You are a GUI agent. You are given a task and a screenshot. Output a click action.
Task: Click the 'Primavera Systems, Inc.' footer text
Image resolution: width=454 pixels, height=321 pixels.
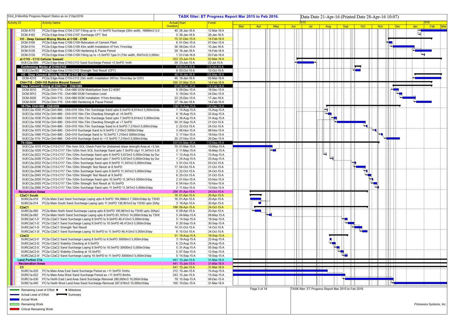point(430,304)
